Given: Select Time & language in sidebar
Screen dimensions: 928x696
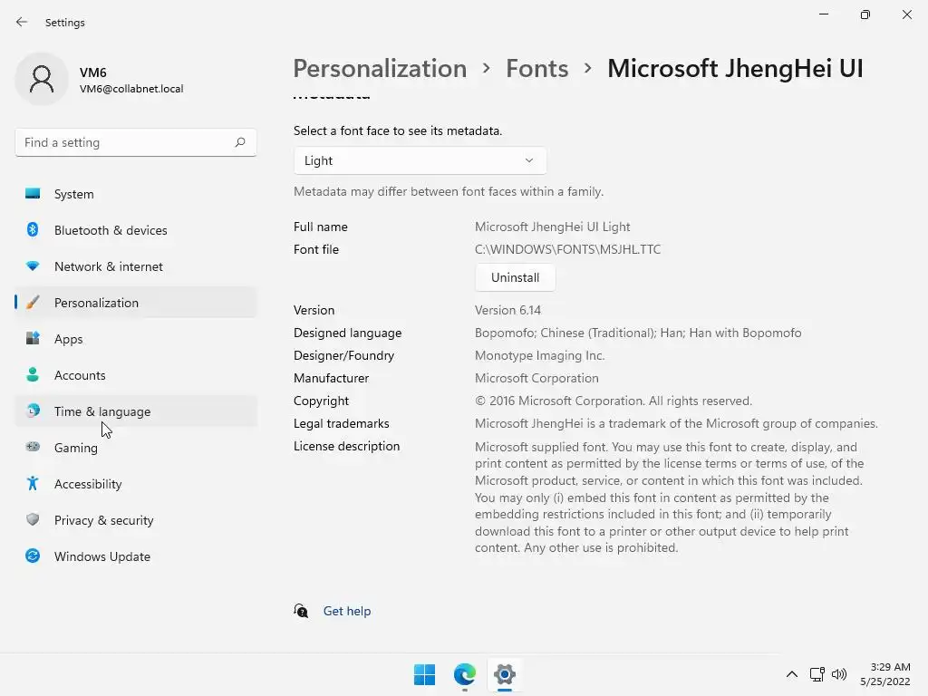Looking at the screenshot, I should click(x=102, y=411).
